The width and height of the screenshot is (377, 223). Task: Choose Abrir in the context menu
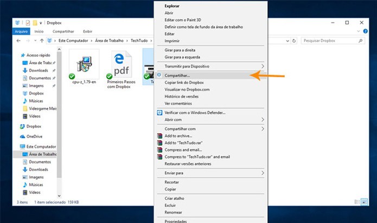coord(169,13)
